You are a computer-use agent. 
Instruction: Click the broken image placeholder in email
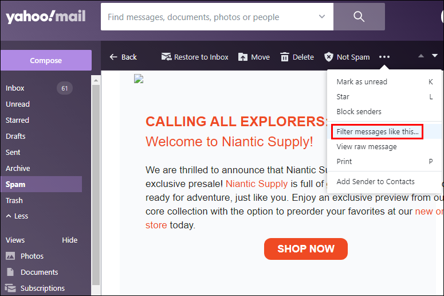coord(139,79)
